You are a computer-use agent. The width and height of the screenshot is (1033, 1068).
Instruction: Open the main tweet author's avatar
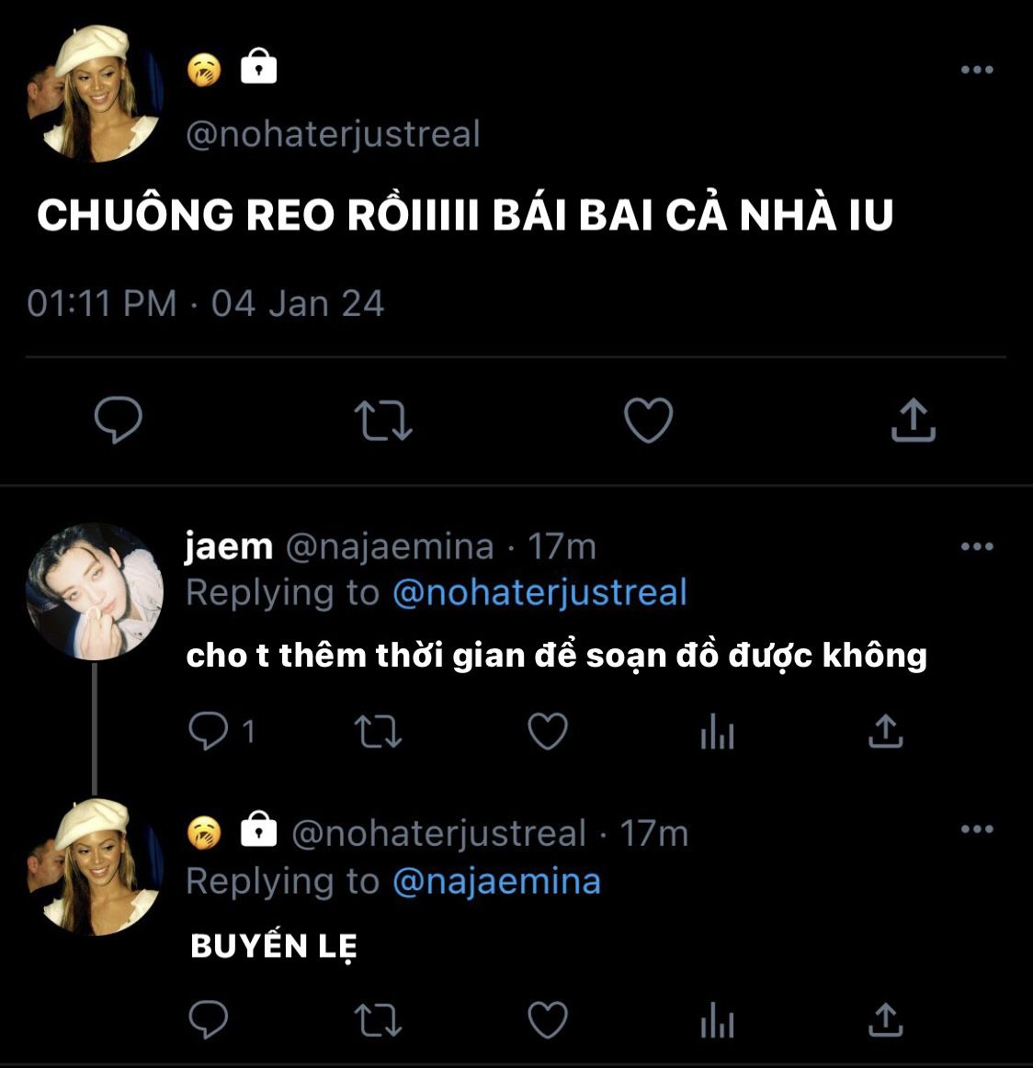coord(95,94)
